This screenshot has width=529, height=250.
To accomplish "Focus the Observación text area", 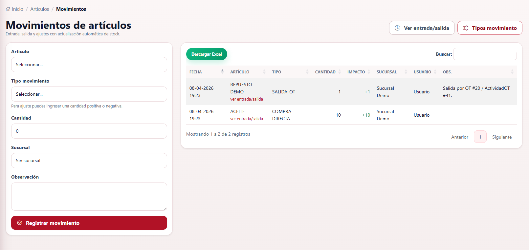I will tap(89, 197).
